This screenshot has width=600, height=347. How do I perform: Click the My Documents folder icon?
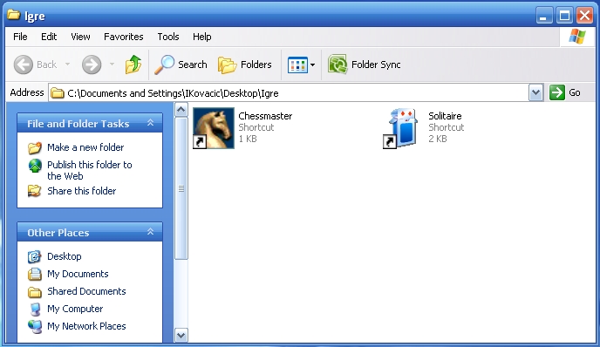point(34,274)
